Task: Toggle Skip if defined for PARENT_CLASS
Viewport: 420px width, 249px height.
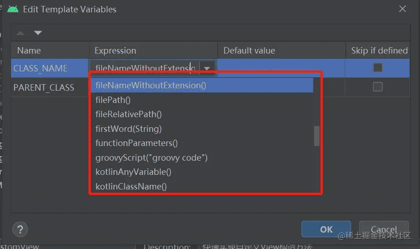Action: (377, 87)
